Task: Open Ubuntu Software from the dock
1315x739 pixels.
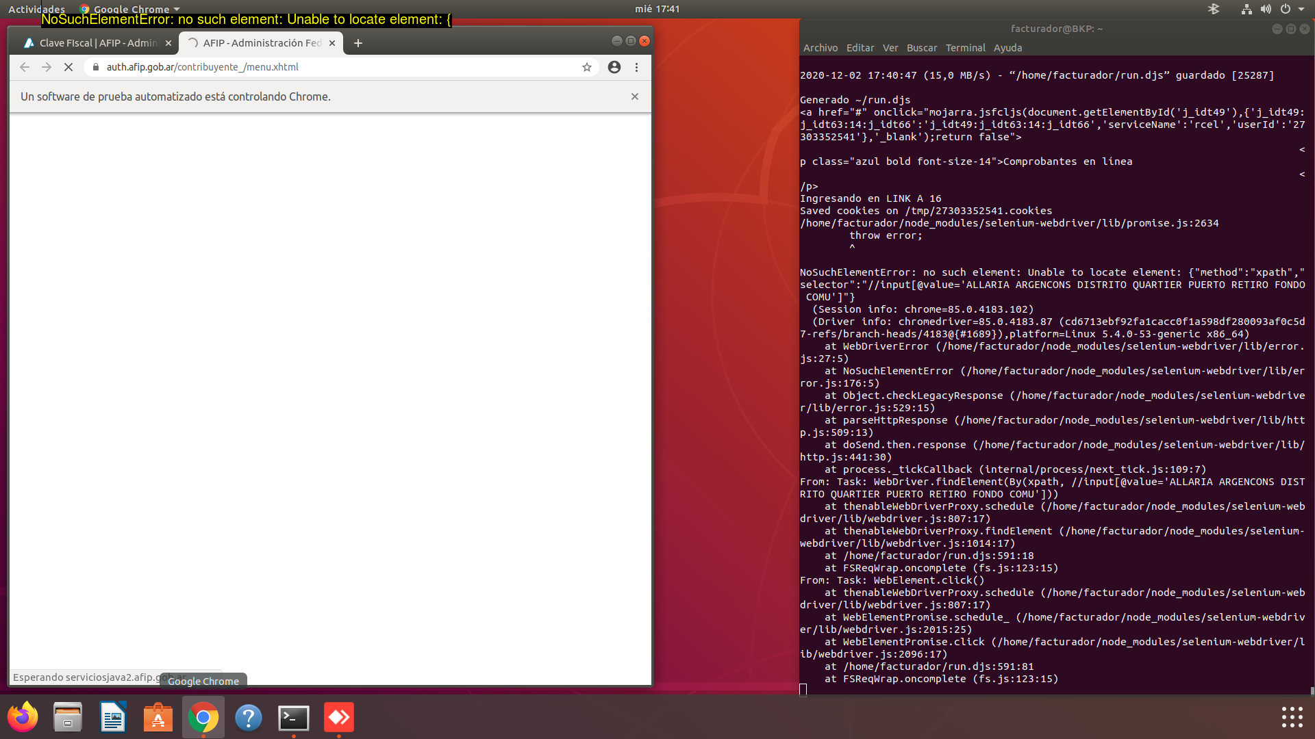Action: click(x=158, y=717)
